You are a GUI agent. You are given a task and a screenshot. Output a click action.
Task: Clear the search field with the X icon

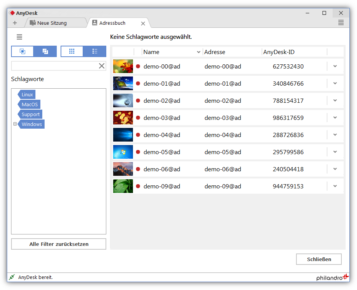101,66
